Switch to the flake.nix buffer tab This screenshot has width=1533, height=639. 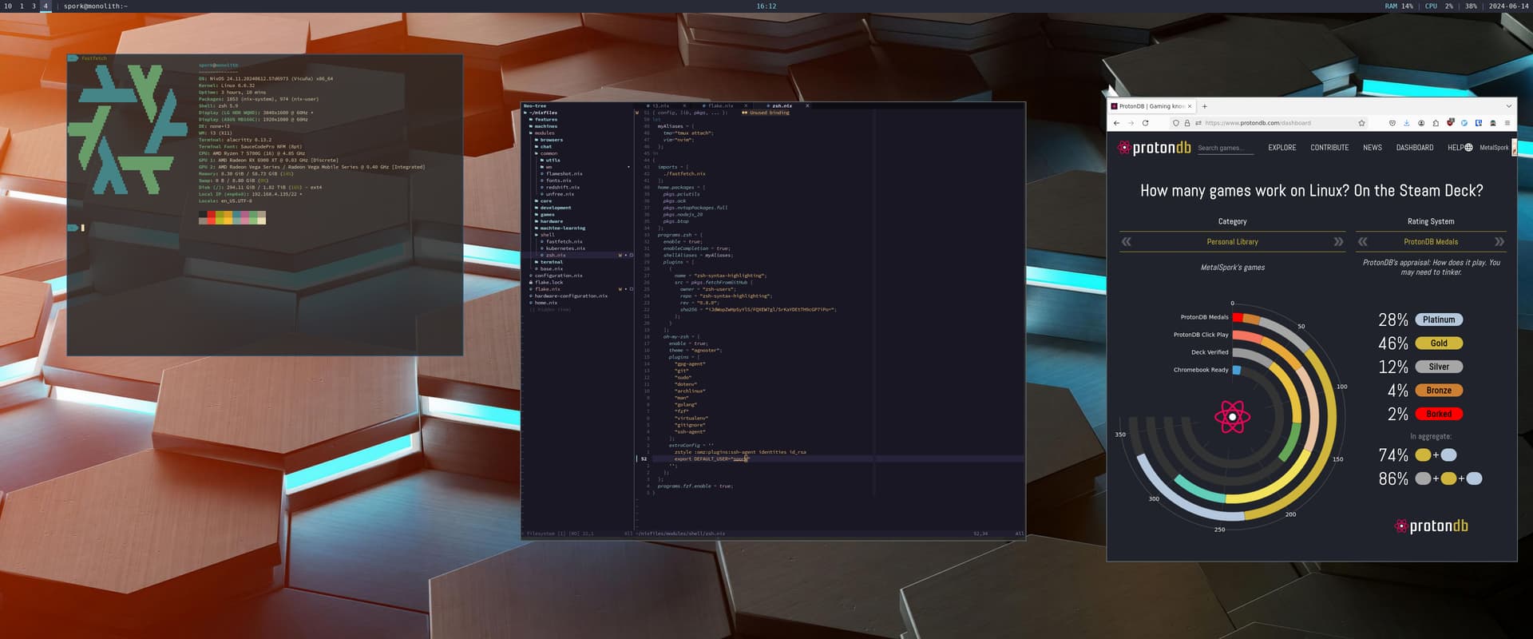click(720, 105)
